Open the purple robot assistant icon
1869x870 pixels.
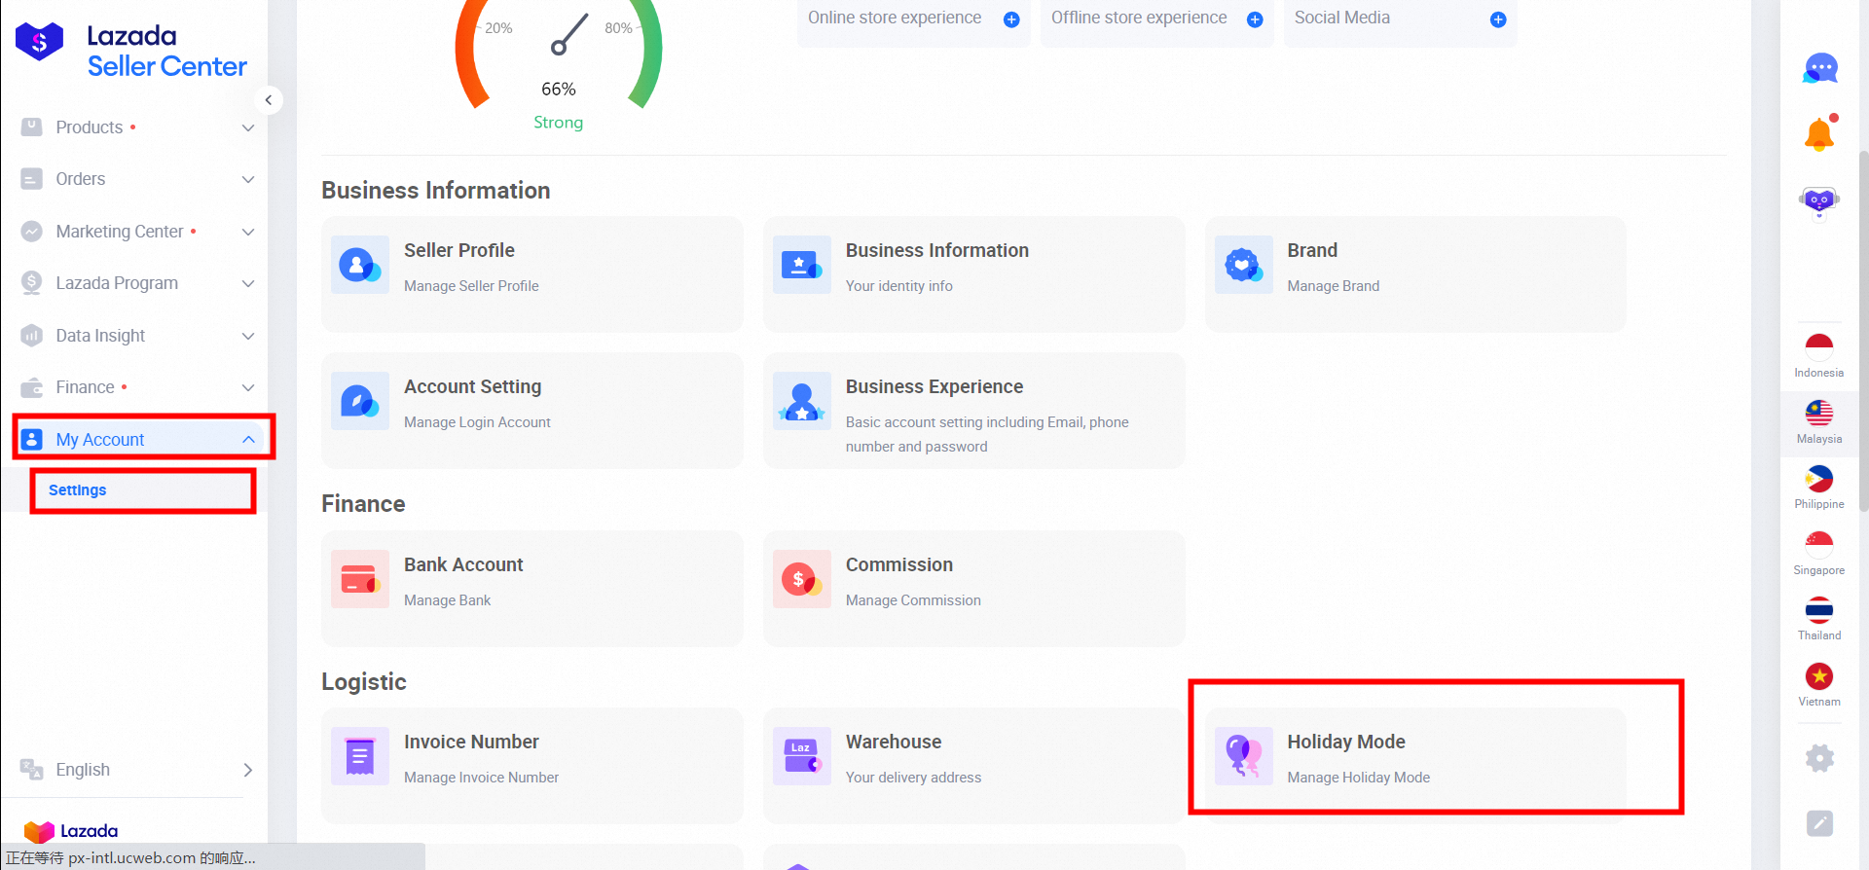[x=1818, y=201]
